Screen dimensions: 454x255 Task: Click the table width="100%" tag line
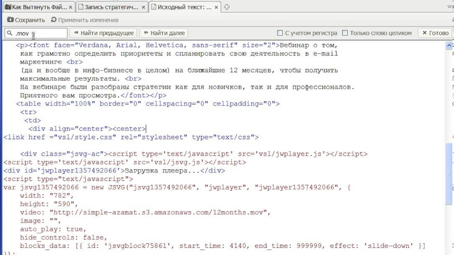[x=148, y=104]
